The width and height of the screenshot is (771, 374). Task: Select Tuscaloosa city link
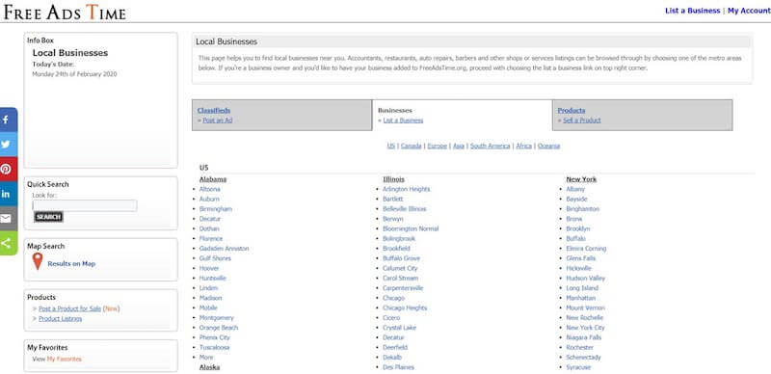click(x=214, y=347)
